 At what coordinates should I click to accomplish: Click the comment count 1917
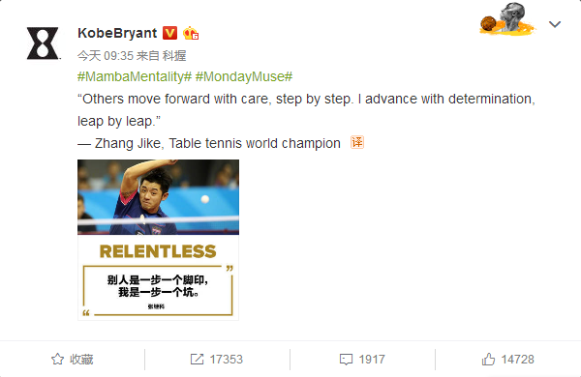pos(372,360)
